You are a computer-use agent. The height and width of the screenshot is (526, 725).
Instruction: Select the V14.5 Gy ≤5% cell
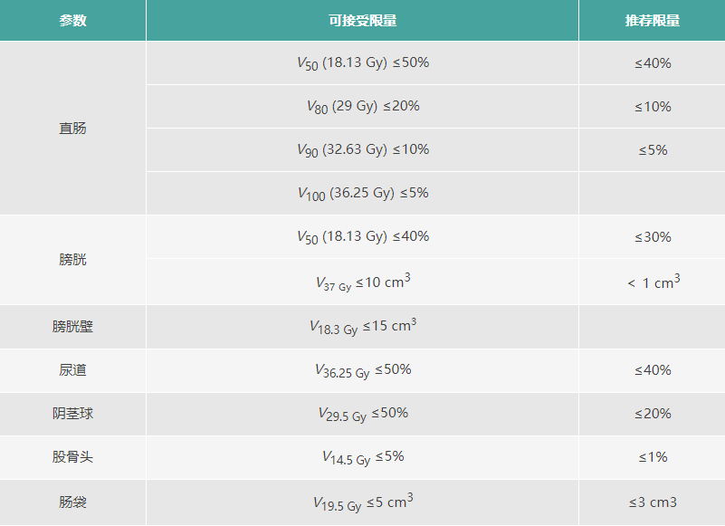tap(362, 457)
